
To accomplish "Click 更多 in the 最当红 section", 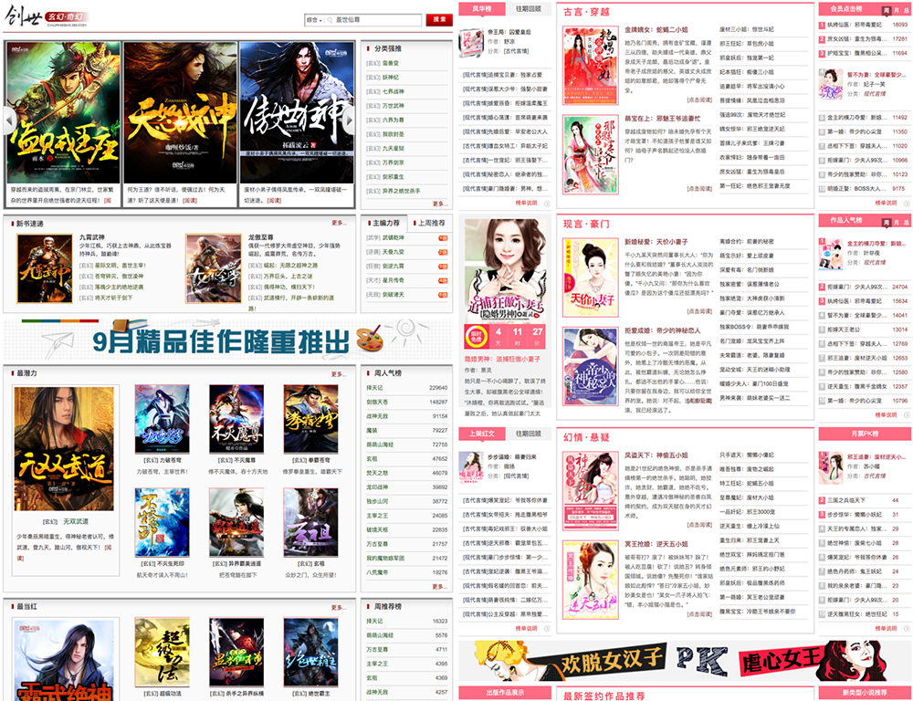I will pos(339,607).
